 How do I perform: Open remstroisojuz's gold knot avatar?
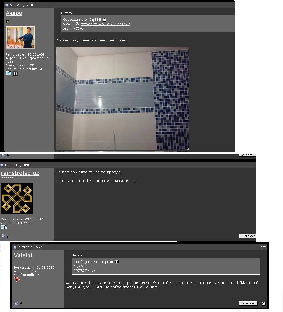pos(17,198)
